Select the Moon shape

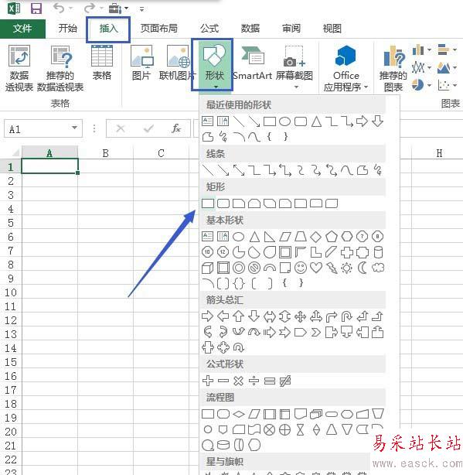pyautogui.click(x=363, y=268)
